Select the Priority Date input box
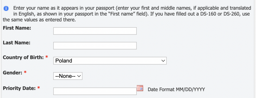256x98 pixels. 95,91
